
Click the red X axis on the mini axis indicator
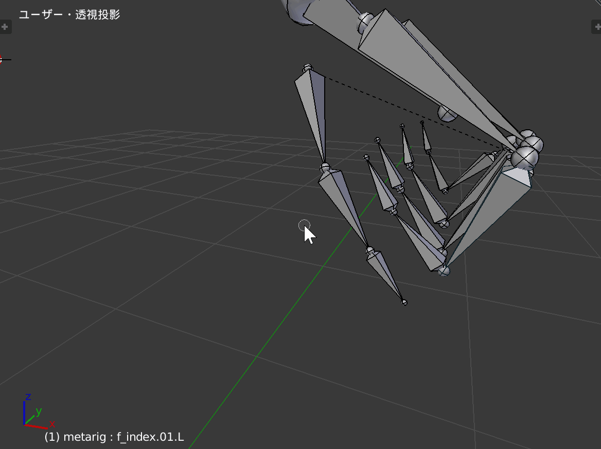pyautogui.click(x=51, y=425)
